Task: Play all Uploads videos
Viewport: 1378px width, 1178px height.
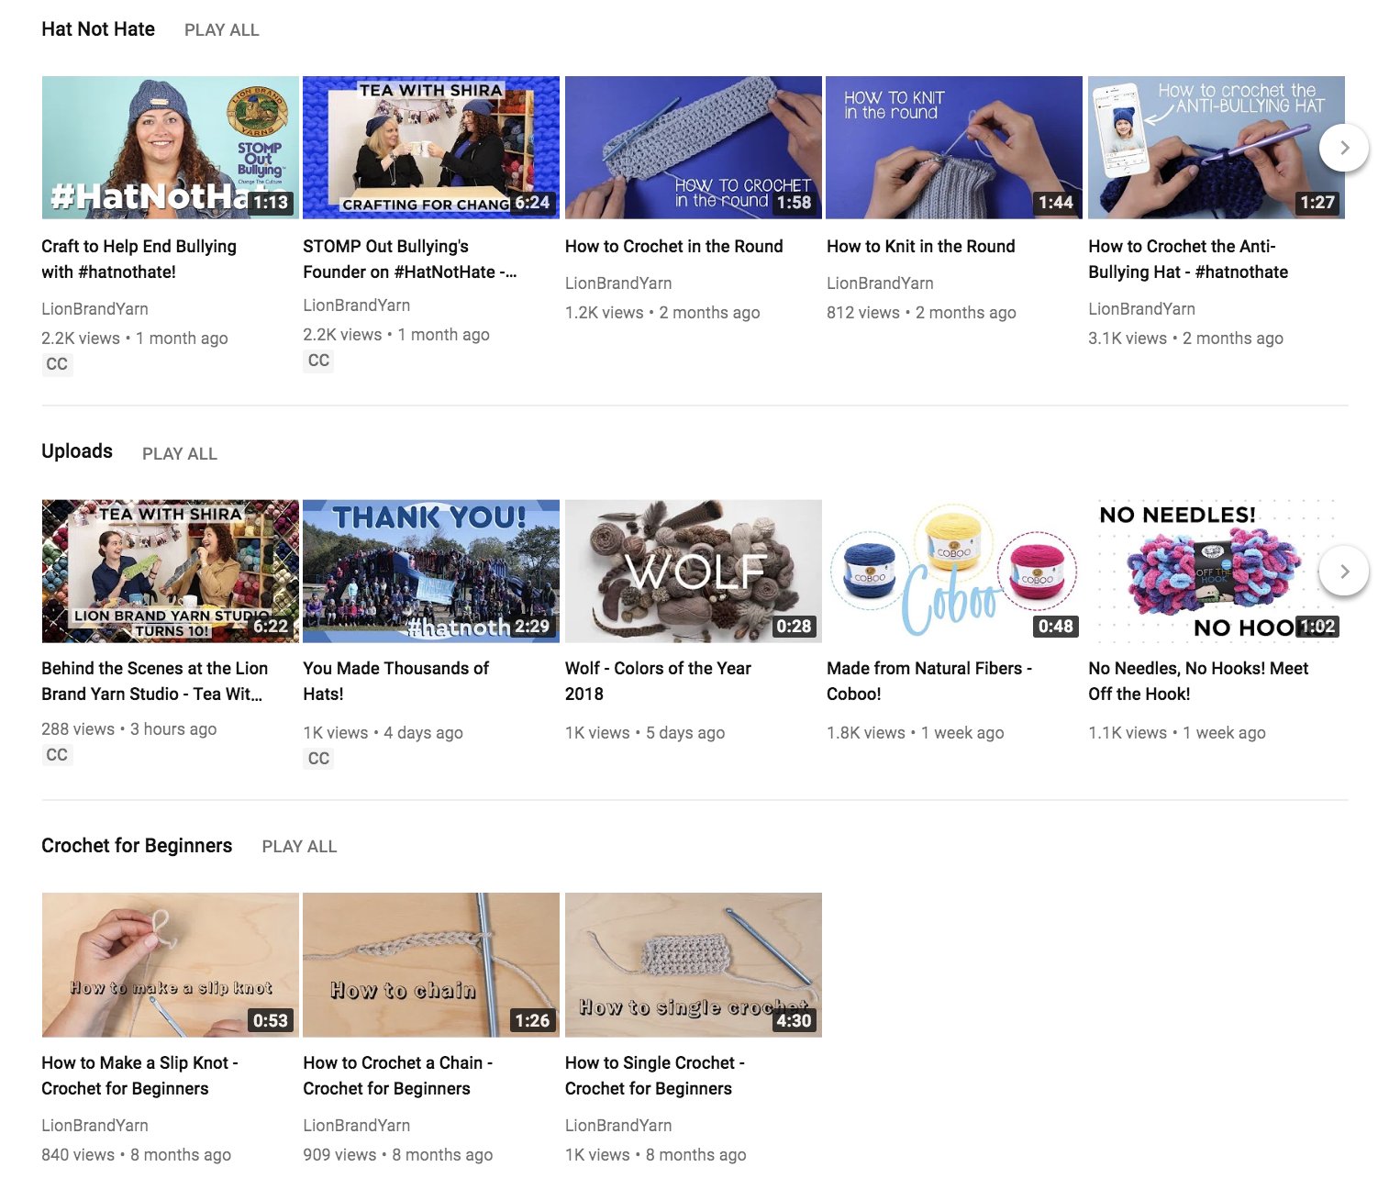Action: [x=180, y=454]
